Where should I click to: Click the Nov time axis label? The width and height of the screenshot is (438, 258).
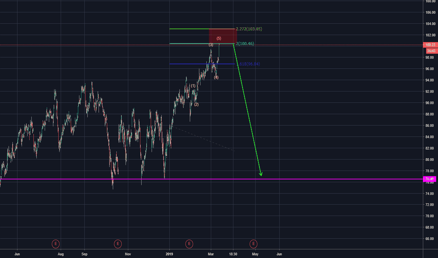click(128, 254)
